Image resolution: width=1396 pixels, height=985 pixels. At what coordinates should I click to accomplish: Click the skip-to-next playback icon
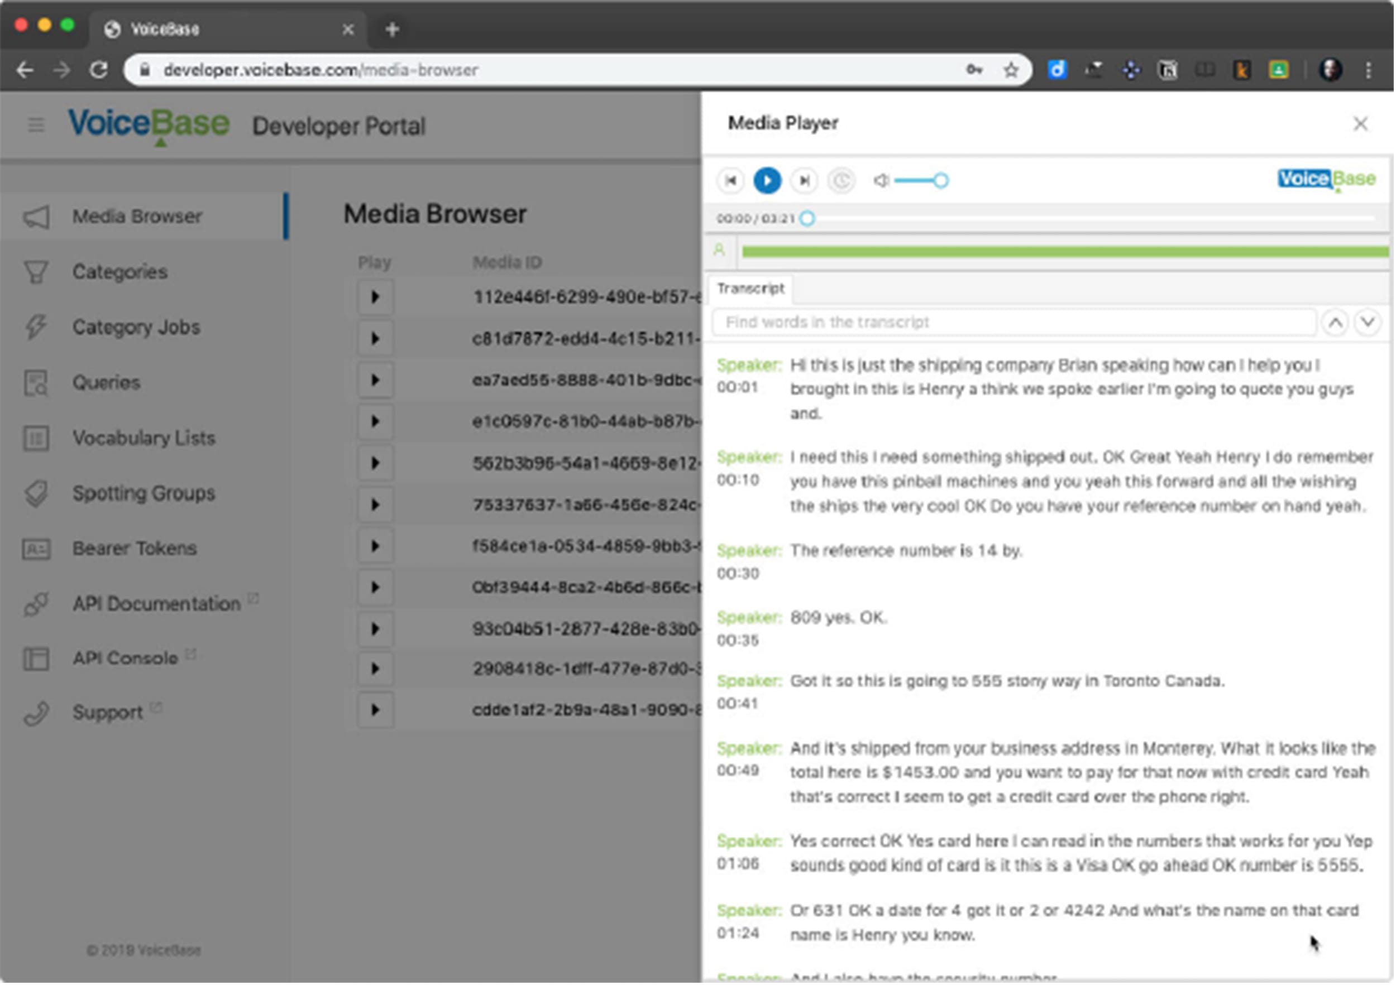coord(804,180)
